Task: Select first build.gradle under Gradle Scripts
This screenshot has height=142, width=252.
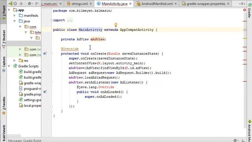Action: coord(30,72)
